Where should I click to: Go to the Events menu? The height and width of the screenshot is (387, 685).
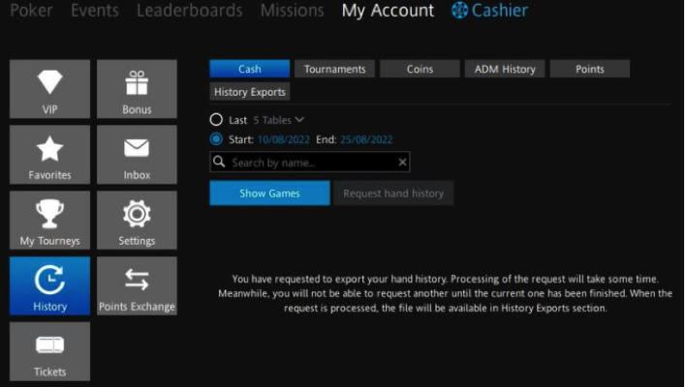(x=95, y=11)
